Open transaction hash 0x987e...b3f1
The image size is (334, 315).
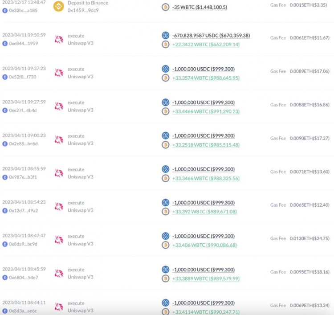[23, 177]
